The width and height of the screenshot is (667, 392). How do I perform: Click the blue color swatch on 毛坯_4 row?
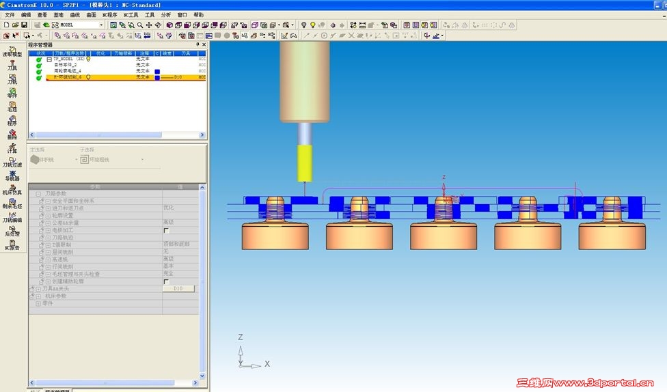point(157,72)
